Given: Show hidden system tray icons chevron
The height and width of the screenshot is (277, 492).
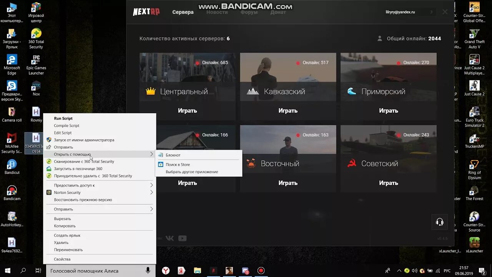Looking at the screenshot, I should click(x=399, y=270).
